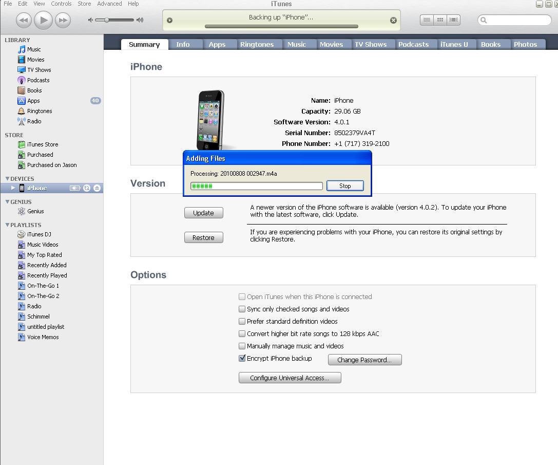The width and height of the screenshot is (558, 465).
Task: Open the File menu
Action: pos(8,4)
